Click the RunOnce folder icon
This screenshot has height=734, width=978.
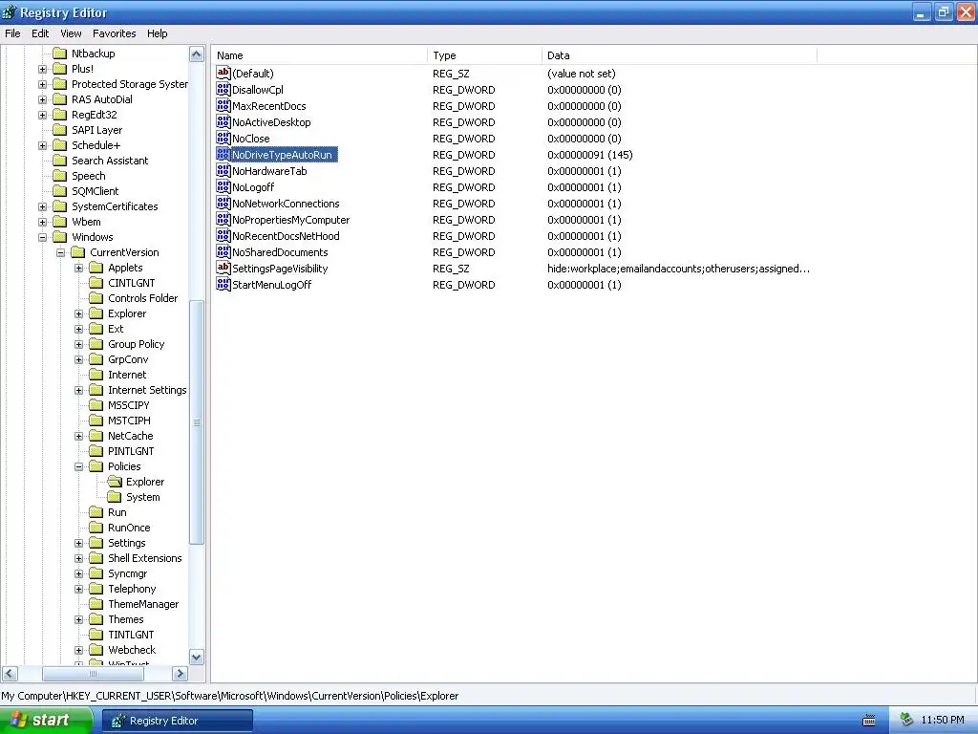pyautogui.click(x=96, y=528)
